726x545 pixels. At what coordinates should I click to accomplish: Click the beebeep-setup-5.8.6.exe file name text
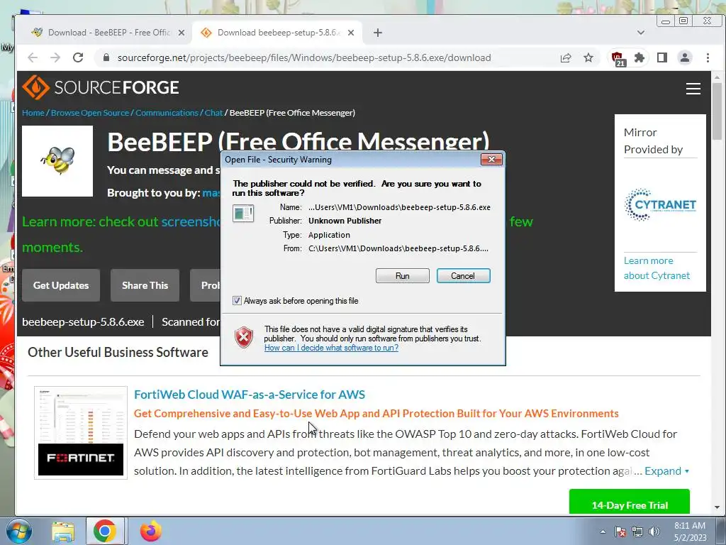pos(84,321)
